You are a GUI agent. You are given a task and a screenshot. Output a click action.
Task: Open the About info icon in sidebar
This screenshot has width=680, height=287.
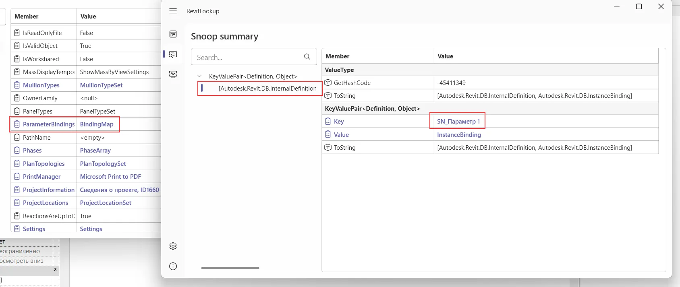173,266
